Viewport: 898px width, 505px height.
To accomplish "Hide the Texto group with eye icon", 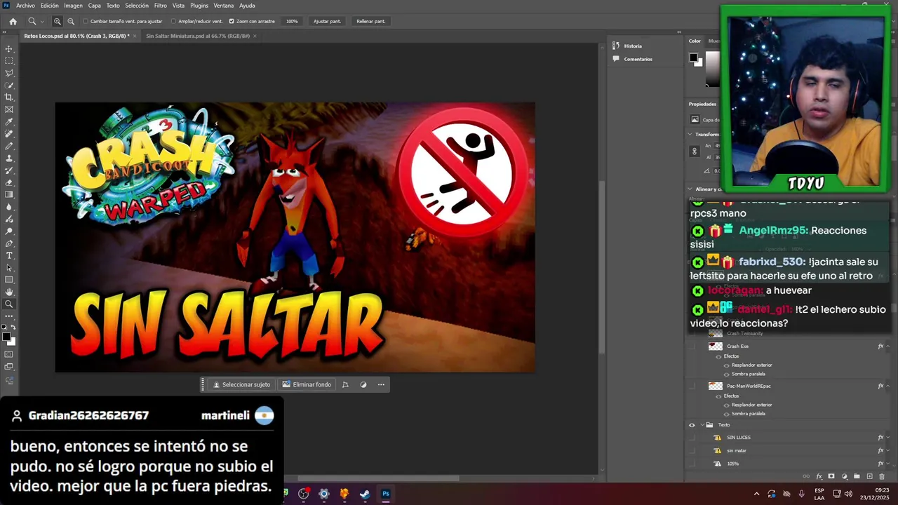I will click(692, 425).
